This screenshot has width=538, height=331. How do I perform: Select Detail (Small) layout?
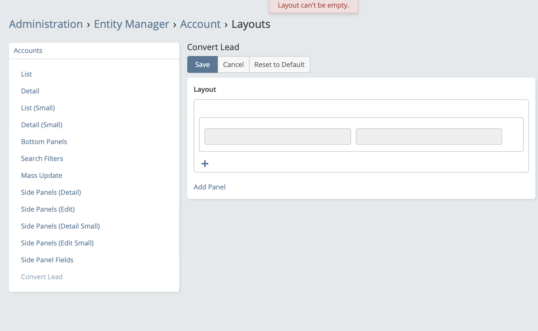pyautogui.click(x=41, y=125)
